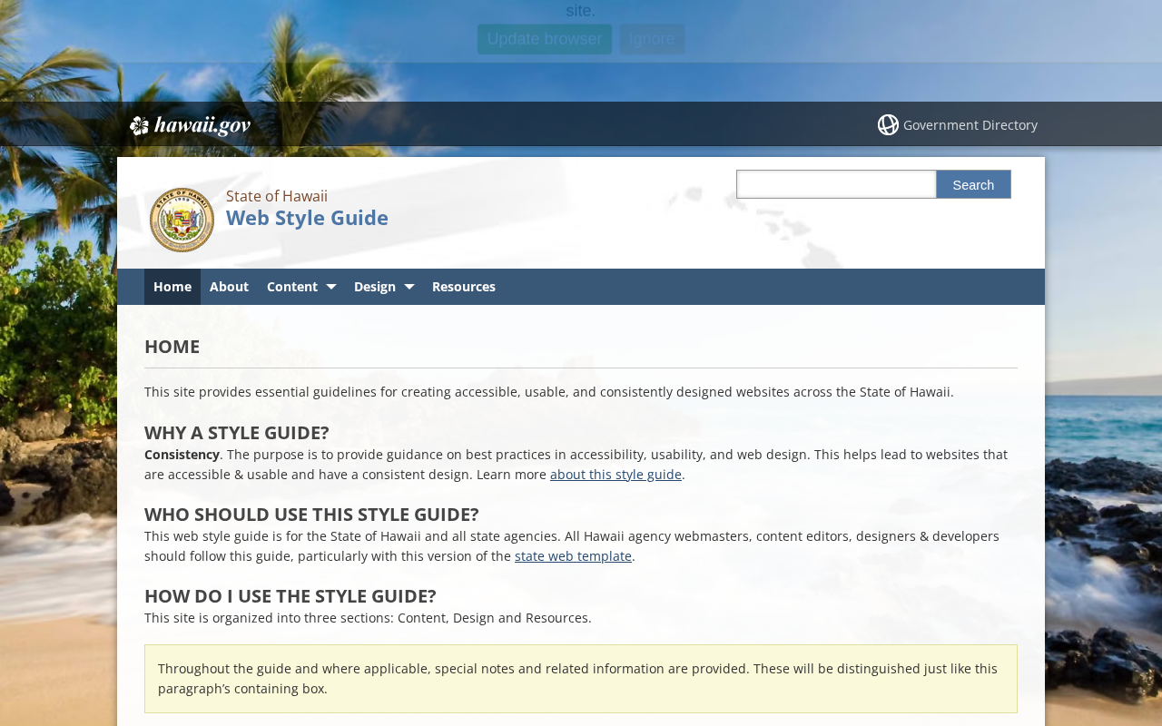Click the 'State of Hawaii' site header text
Image resolution: width=1162 pixels, height=726 pixels.
pos(277,196)
